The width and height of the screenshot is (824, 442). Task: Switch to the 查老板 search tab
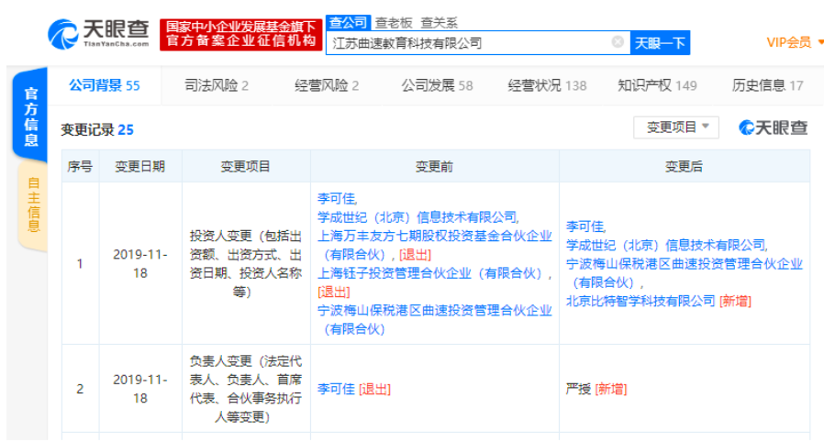(x=394, y=23)
